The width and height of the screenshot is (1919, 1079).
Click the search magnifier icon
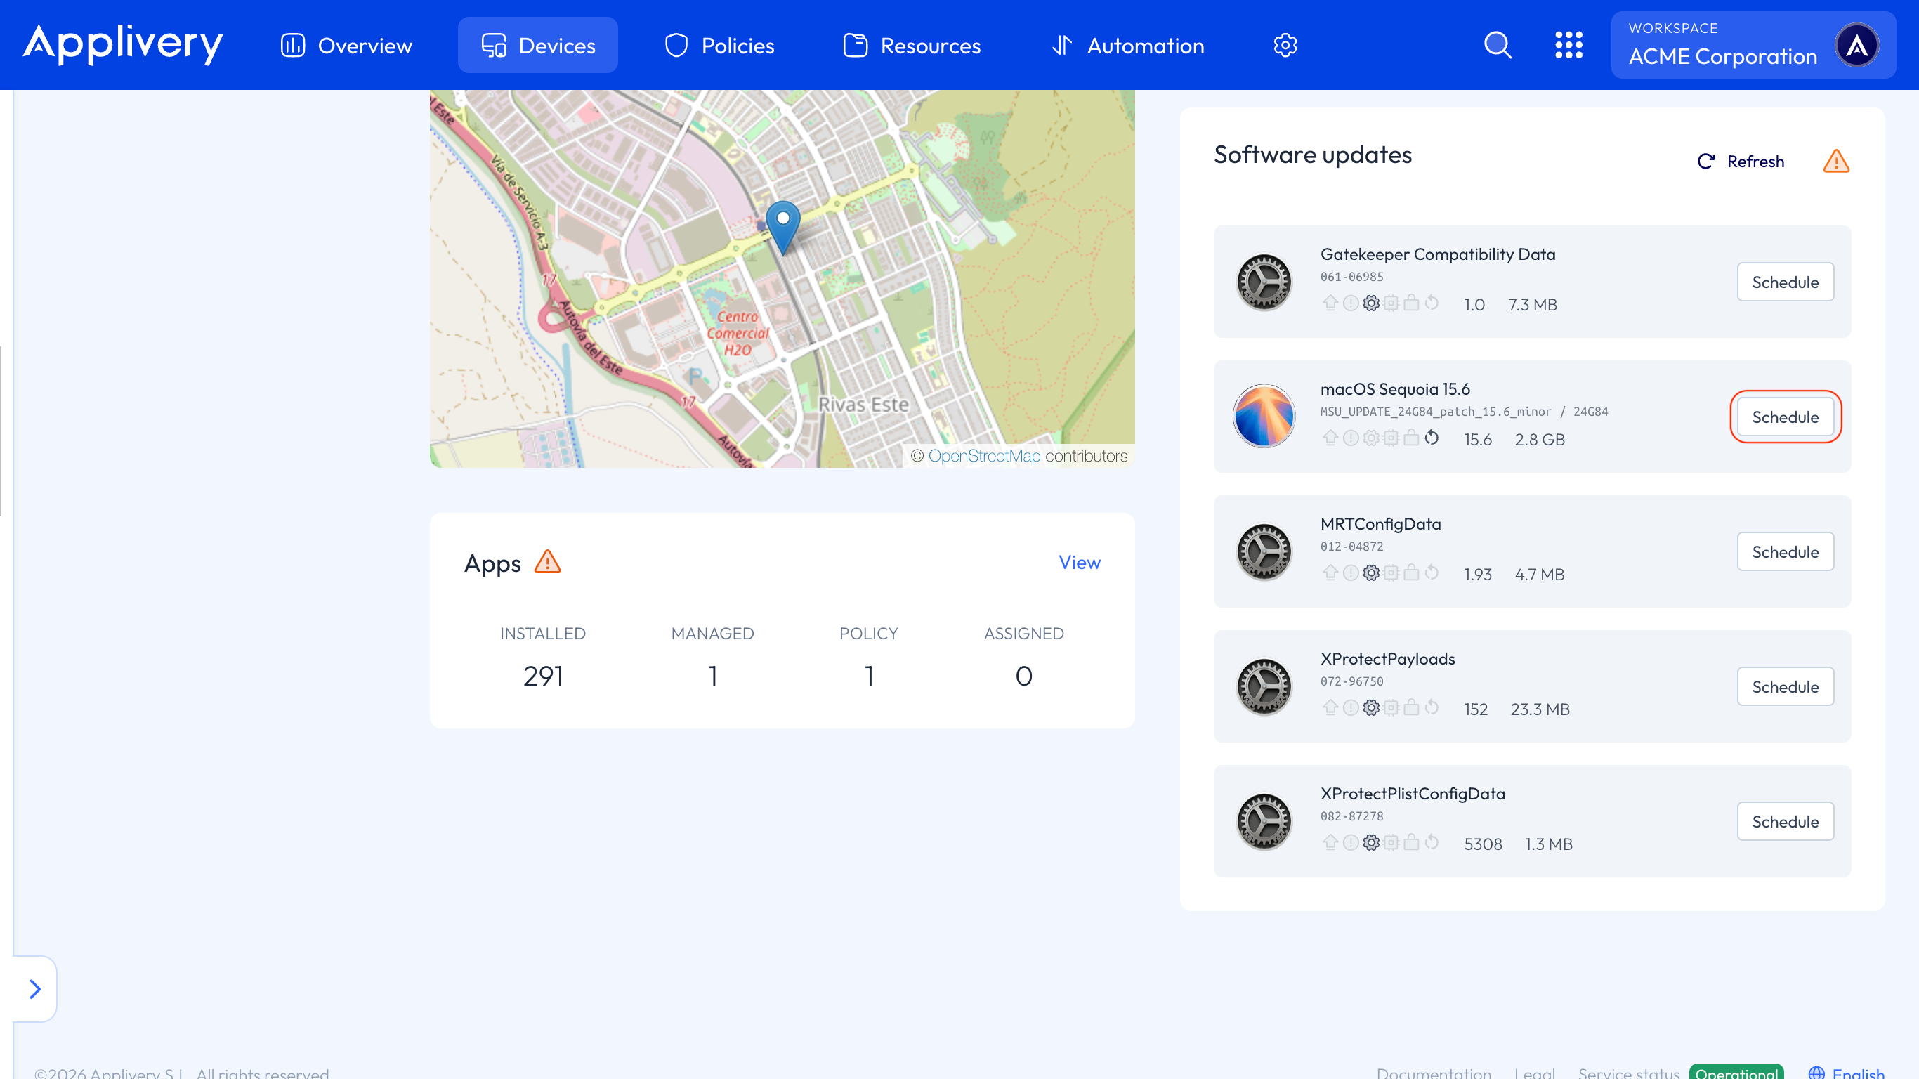point(1498,46)
